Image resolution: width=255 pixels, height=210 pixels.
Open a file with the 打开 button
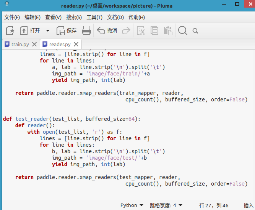tap(30, 30)
